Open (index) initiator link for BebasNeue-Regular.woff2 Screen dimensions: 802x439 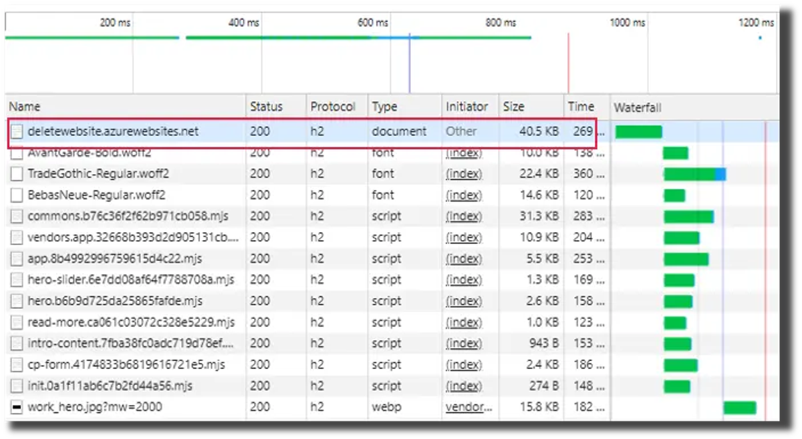(464, 195)
